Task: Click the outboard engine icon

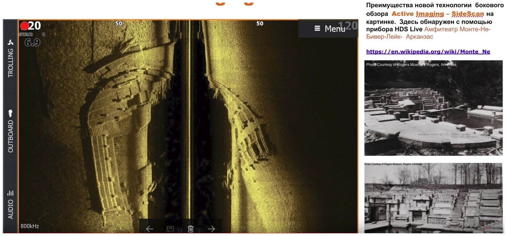Action: (10, 113)
